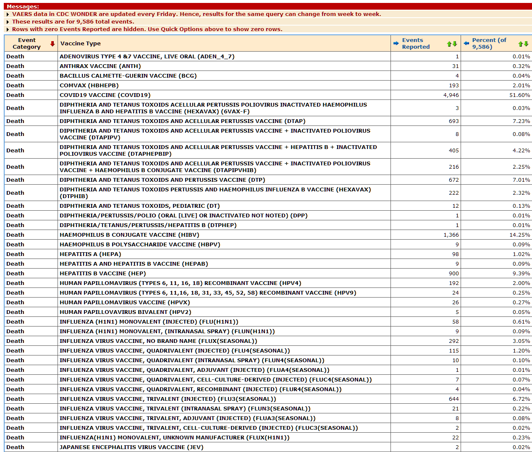532x452 pixels.
Task: Click BACILLUS CALMETTE-GUERIN VACCINE (BCG) label
Action: (128, 76)
